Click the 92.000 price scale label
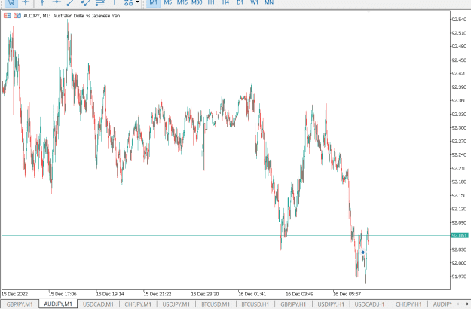 pyautogui.click(x=460, y=263)
